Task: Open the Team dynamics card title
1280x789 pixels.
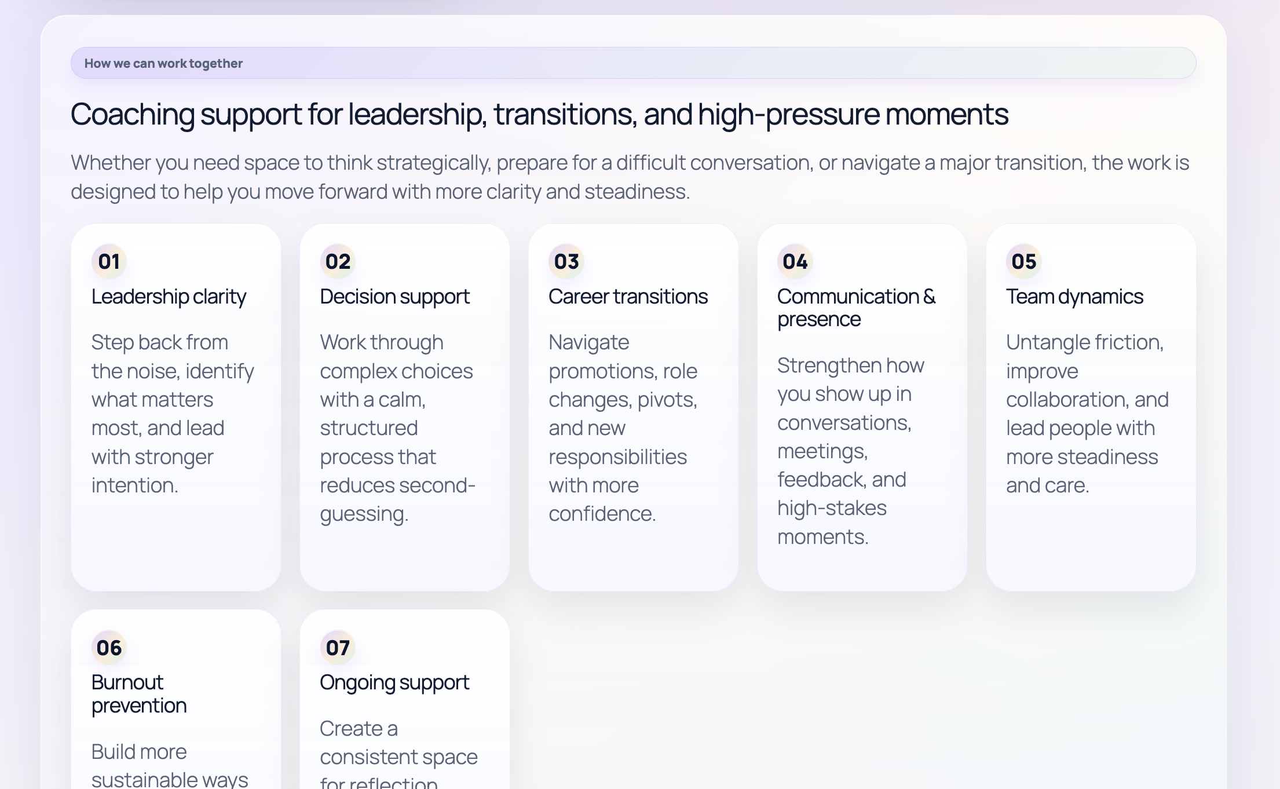Action: coord(1074,297)
